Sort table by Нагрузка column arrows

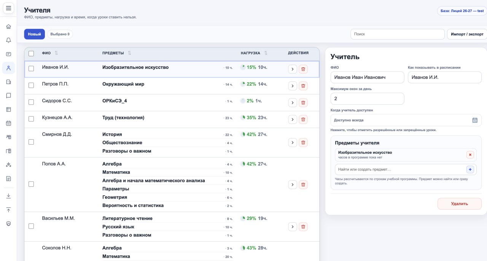266,53
